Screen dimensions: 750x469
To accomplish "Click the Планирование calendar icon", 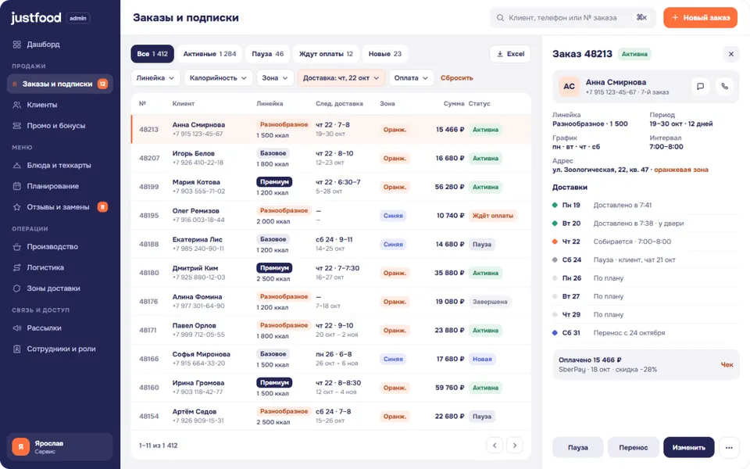I will [x=16, y=186].
